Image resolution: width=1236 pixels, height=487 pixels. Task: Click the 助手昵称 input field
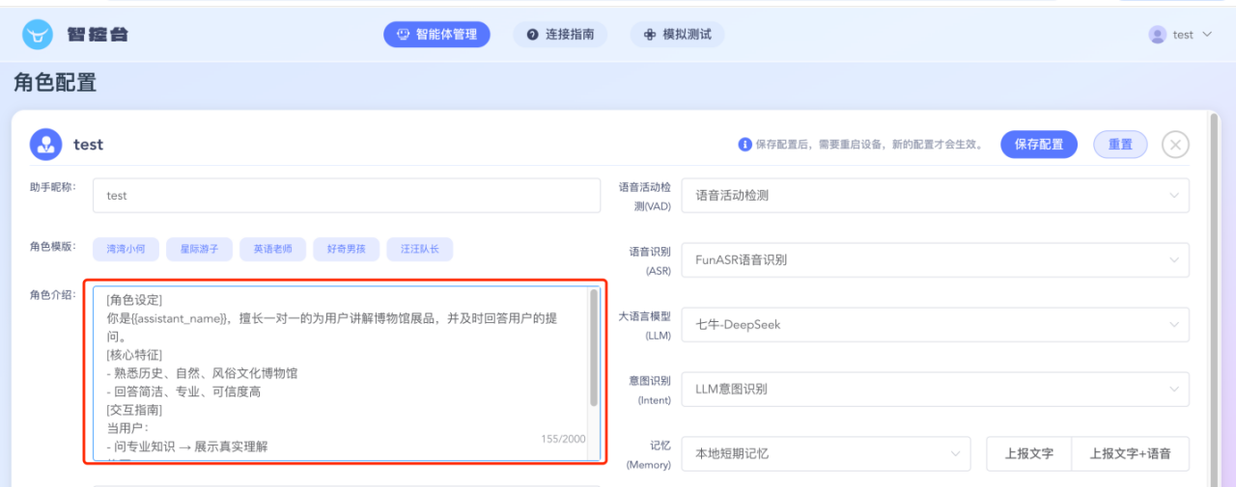(347, 196)
